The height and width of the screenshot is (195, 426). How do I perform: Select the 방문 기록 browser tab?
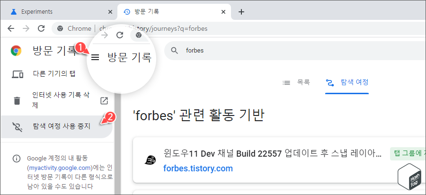174,12
